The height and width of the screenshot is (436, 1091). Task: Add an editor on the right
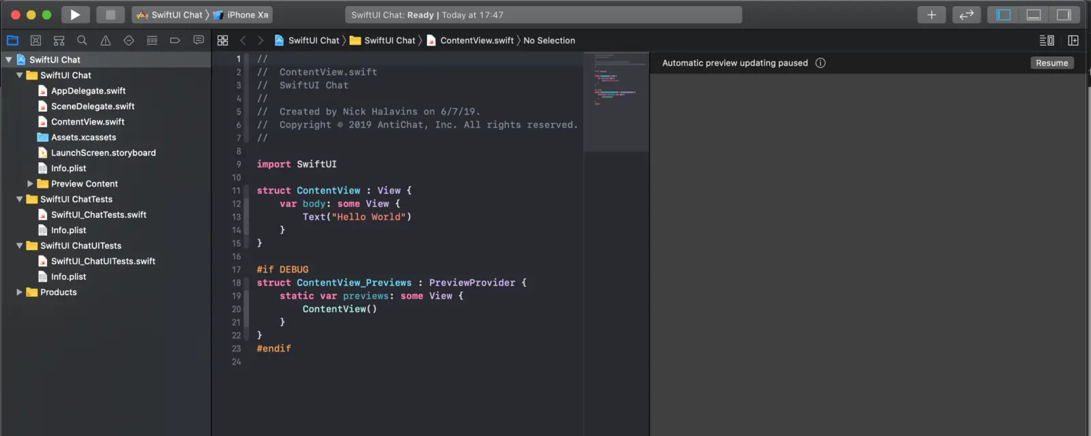pos(1073,40)
